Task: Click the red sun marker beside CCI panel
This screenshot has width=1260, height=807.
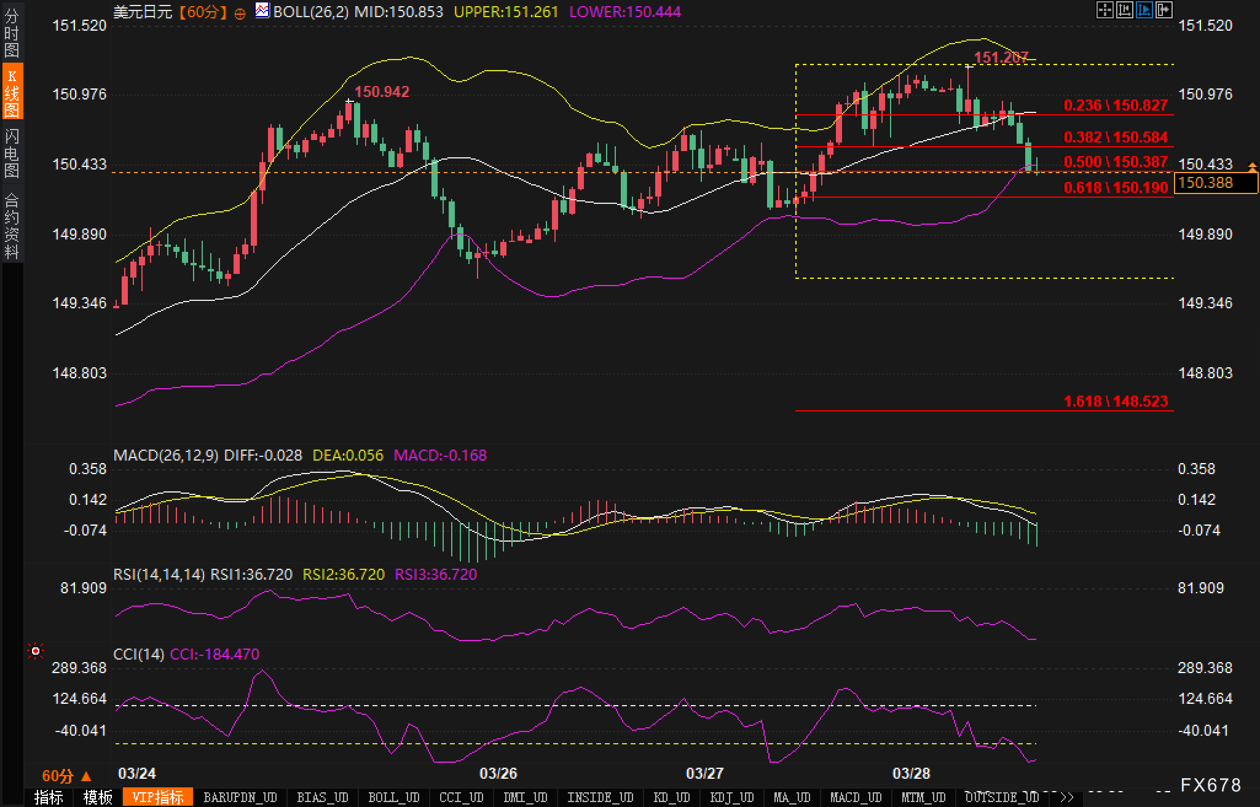Action: (36, 651)
